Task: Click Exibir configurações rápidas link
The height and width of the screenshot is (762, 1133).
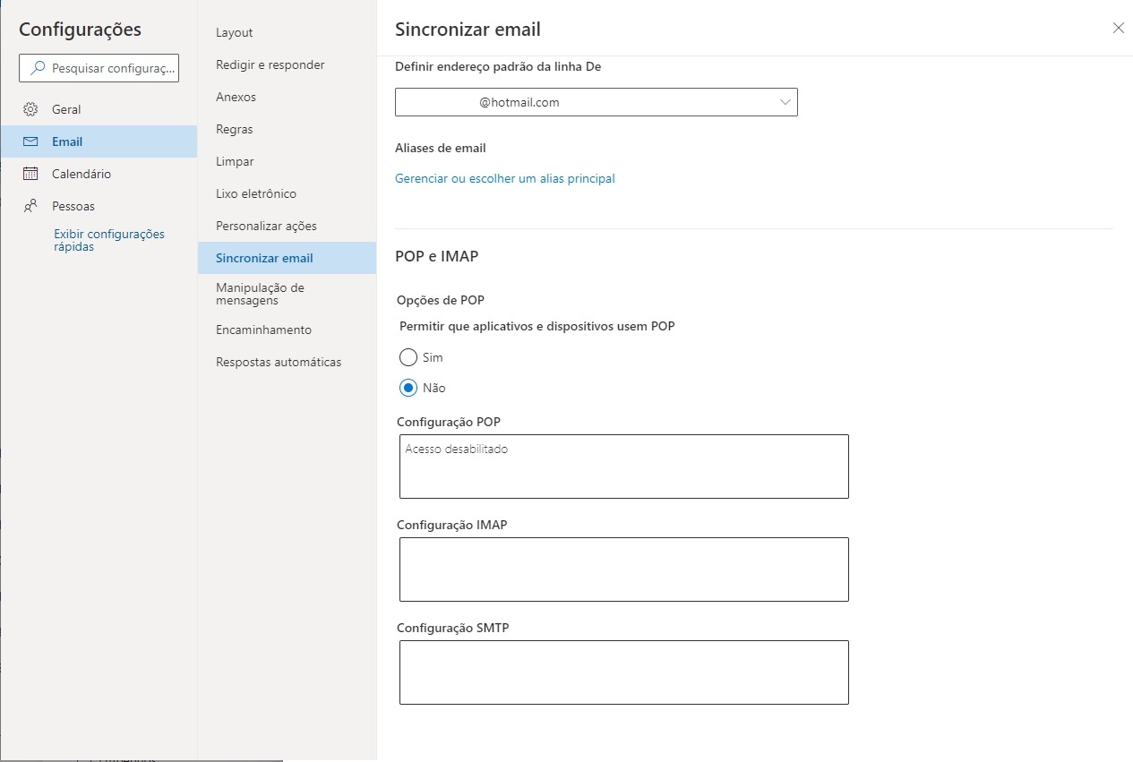Action: click(x=109, y=240)
